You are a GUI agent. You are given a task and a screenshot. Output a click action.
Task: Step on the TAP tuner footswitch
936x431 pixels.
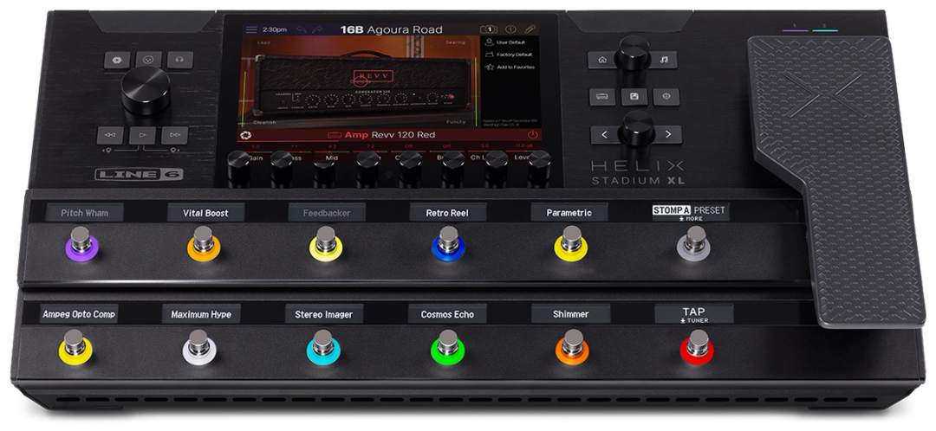click(x=697, y=348)
